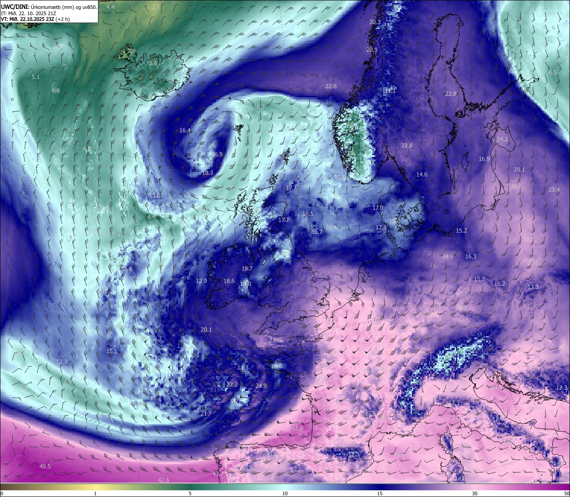Click the VT valid time 23Z line
Viewport: 570px width, 497px height.
35,19
